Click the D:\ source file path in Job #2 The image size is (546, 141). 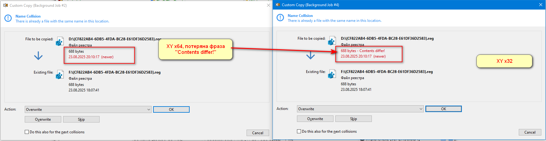point(115,39)
